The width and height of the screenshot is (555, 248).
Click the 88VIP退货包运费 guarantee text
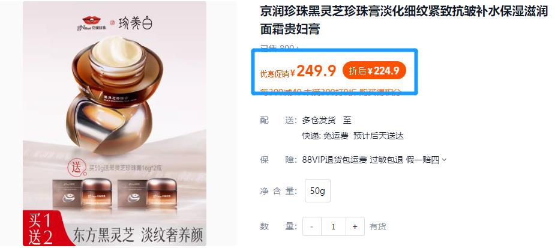pyautogui.click(x=334, y=160)
